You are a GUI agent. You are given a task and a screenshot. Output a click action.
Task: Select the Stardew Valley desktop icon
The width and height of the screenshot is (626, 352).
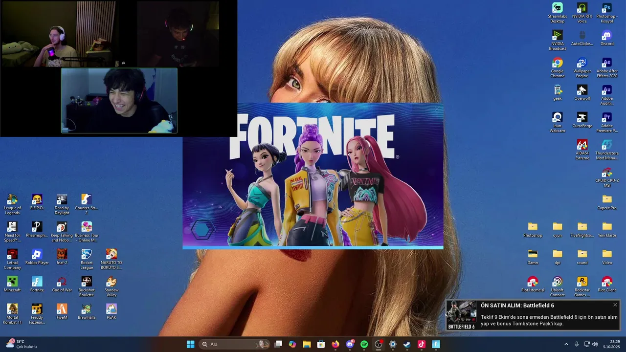pyautogui.click(x=112, y=286)
